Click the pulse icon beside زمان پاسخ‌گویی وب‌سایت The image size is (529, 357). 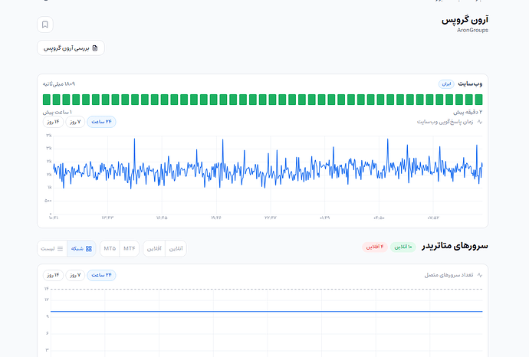(x=480, y=122)
